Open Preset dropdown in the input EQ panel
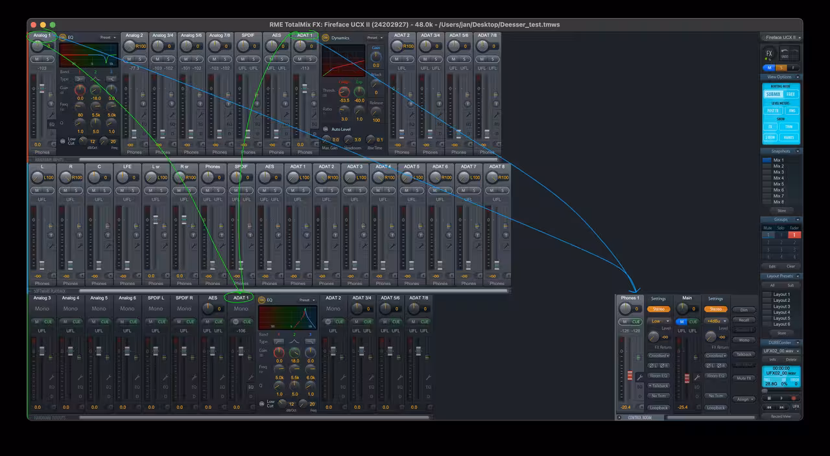This screenshot has height=456, width=830. [x=108, y=38]
